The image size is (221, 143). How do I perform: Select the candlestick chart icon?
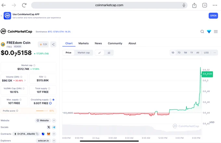click(109, 53)
